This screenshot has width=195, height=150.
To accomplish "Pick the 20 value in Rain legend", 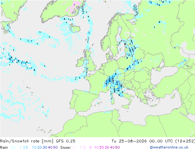I will point(39,148).
